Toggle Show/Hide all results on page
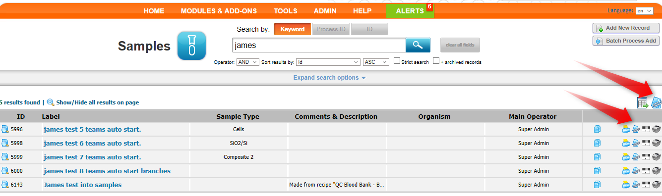 (97, 102)
